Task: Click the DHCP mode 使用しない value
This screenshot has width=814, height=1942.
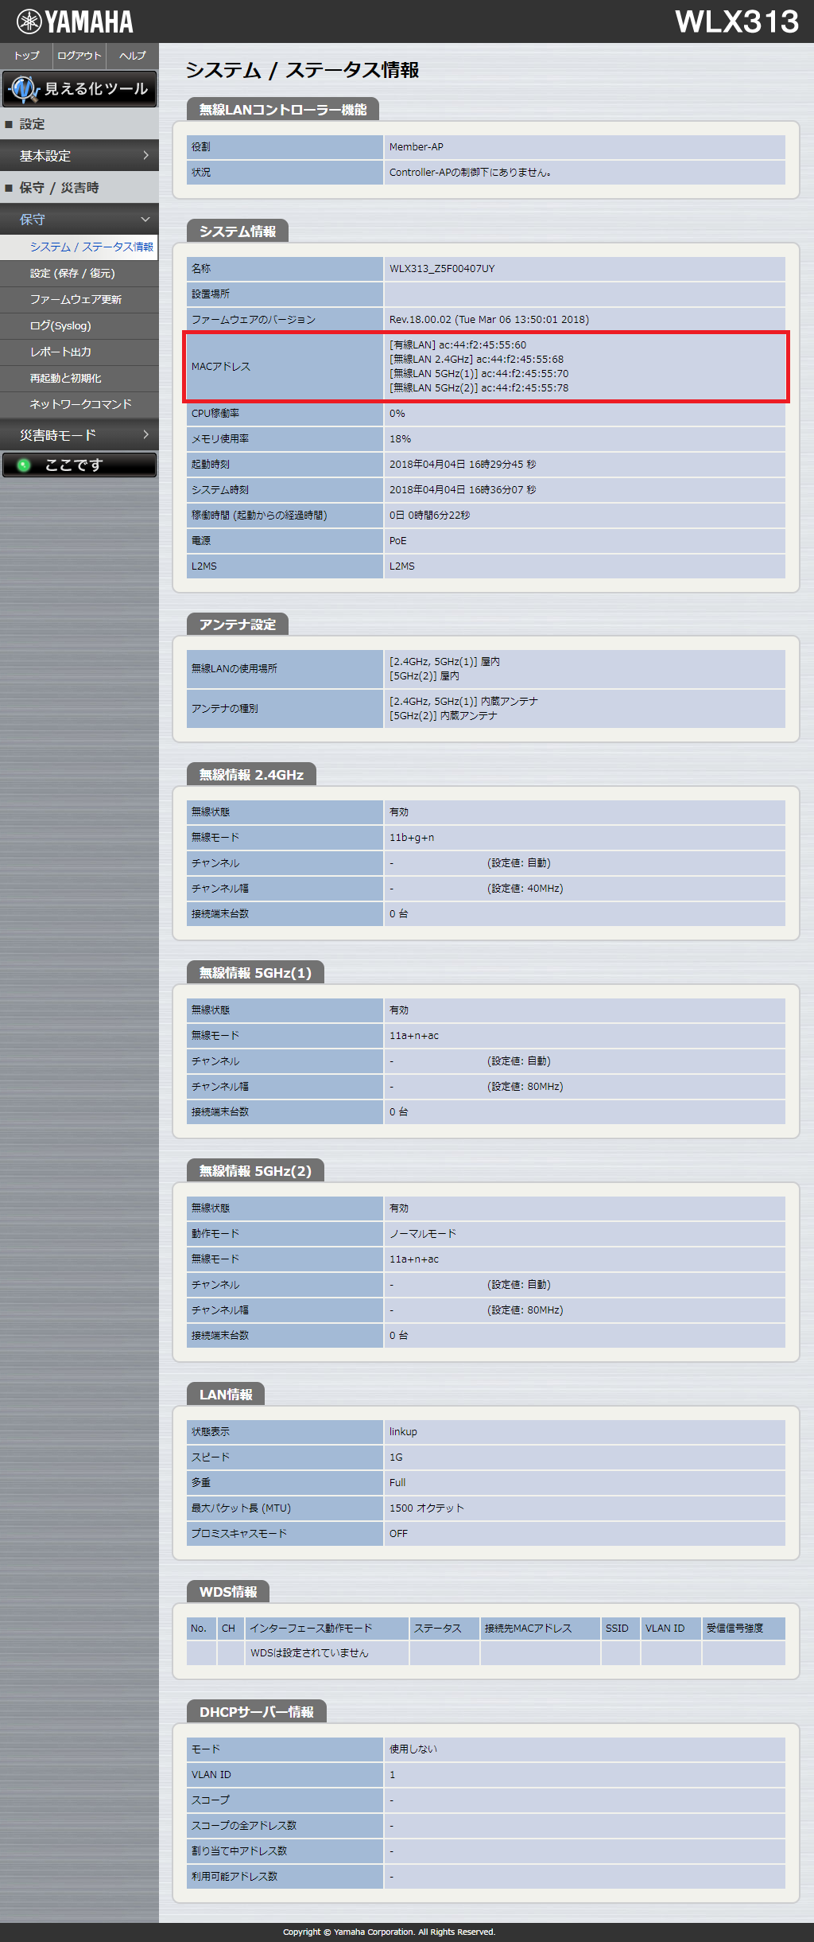Action: pos(413,1749)
